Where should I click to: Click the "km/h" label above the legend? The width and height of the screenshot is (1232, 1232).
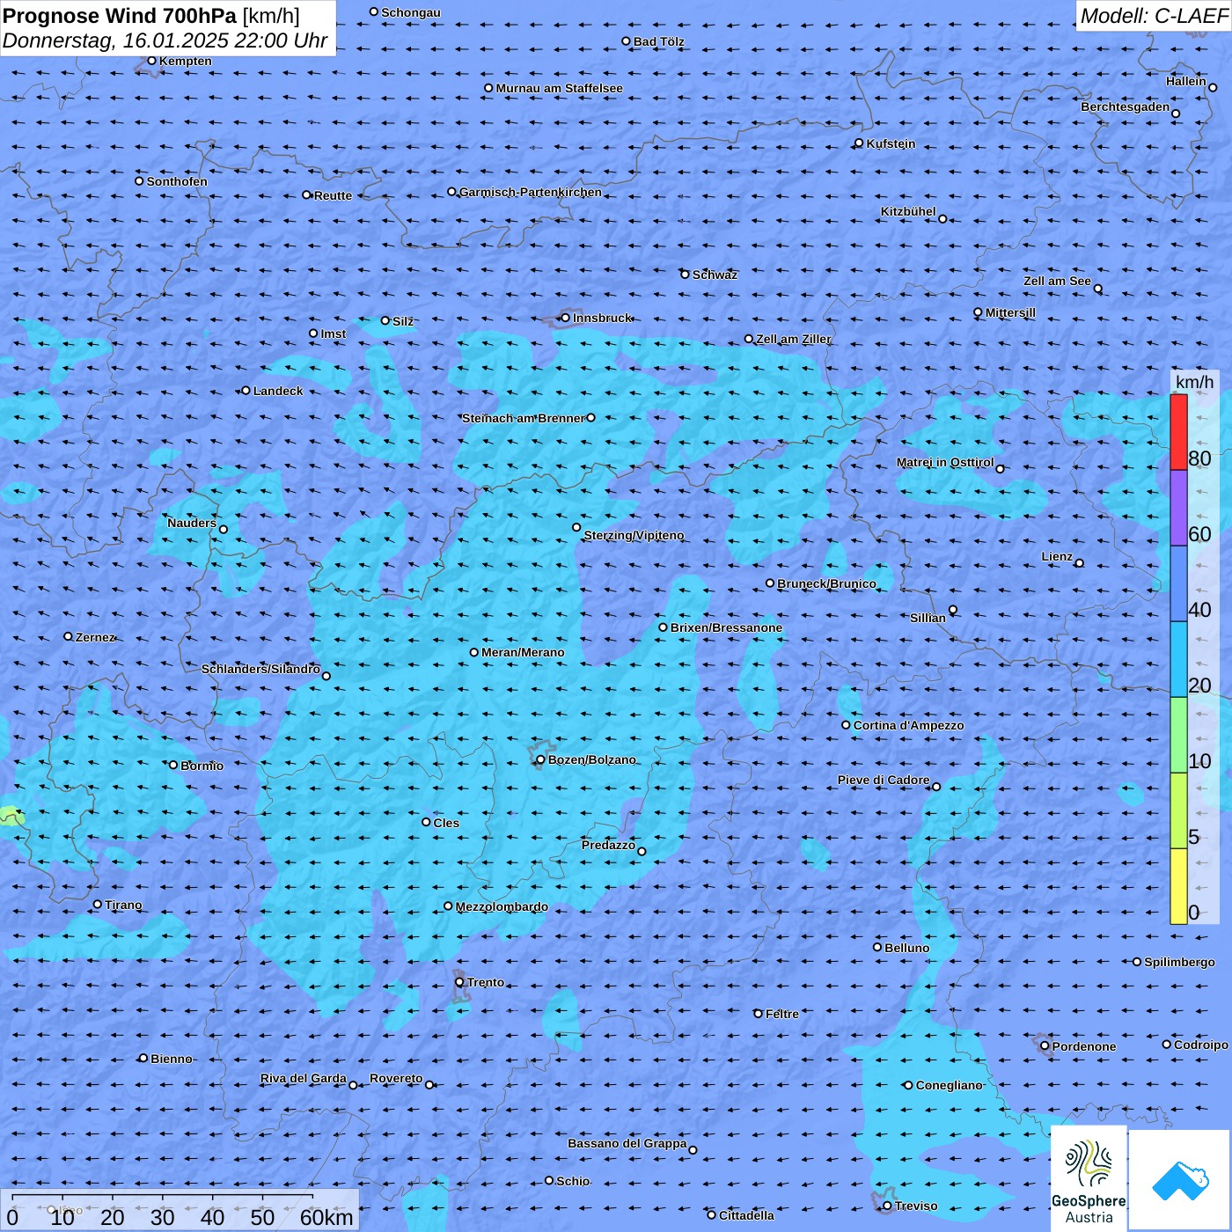pos(1195,382)
